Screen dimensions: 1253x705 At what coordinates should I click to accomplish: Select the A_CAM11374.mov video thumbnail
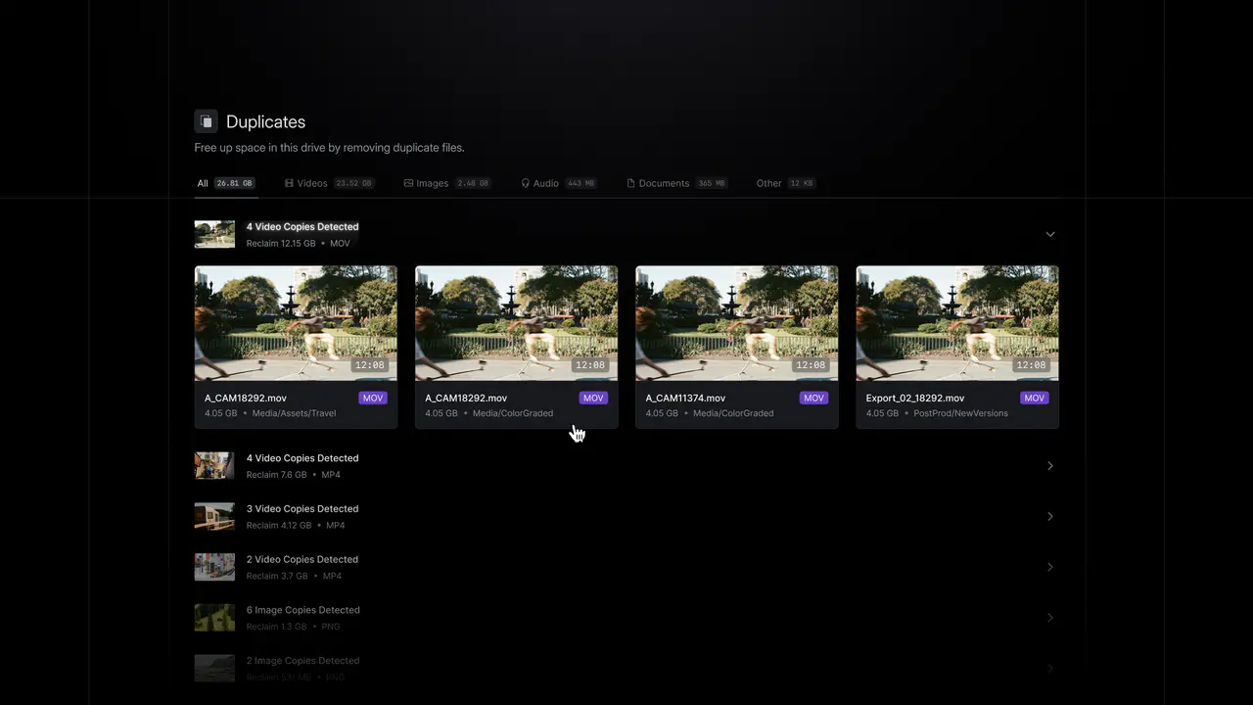point(737,323)
